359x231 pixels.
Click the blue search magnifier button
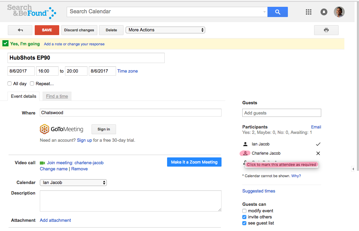click(x=277, y=12)
